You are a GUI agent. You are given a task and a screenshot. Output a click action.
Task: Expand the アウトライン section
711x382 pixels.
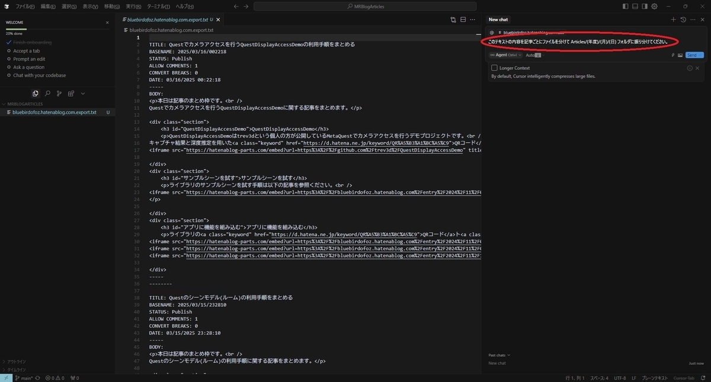[x=17, y=361]
